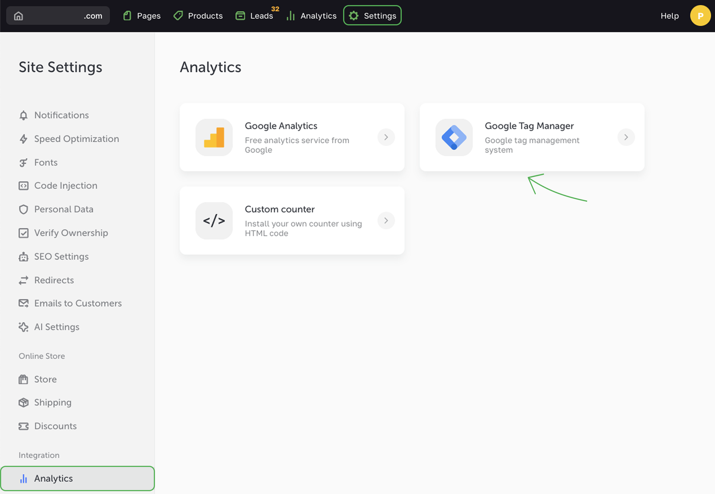Click the Google Tag Manager diamond logo
Screen dimensions: 715x494
tap(454, 137)
